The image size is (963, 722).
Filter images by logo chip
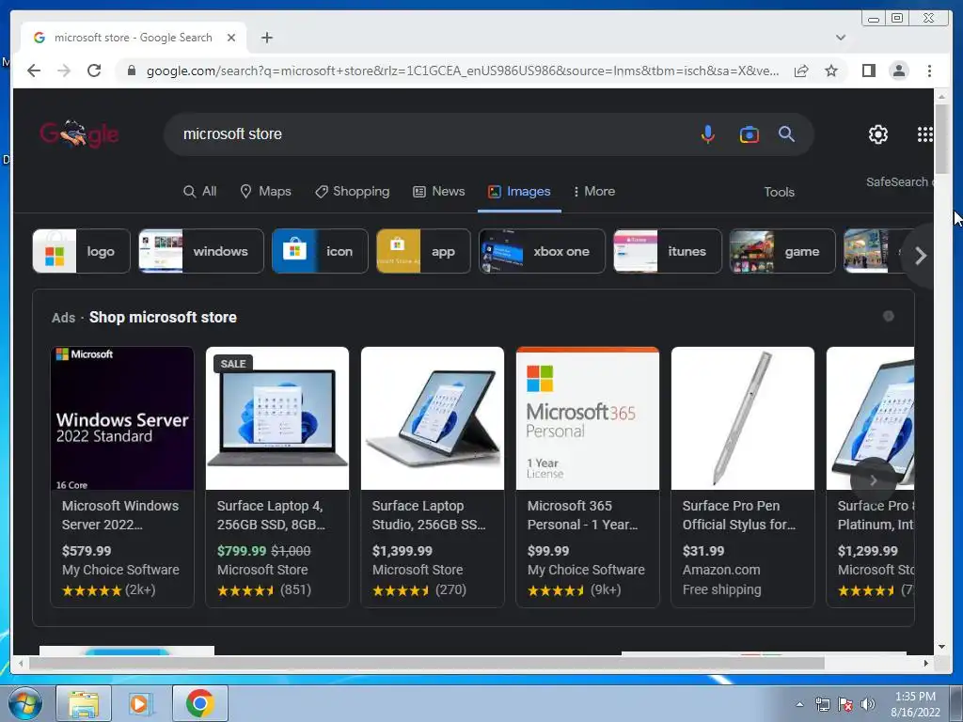click(x=81, y=251)
